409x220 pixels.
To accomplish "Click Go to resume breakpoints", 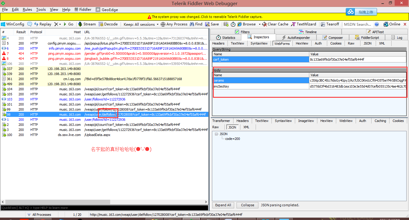I will click(68, 24).
